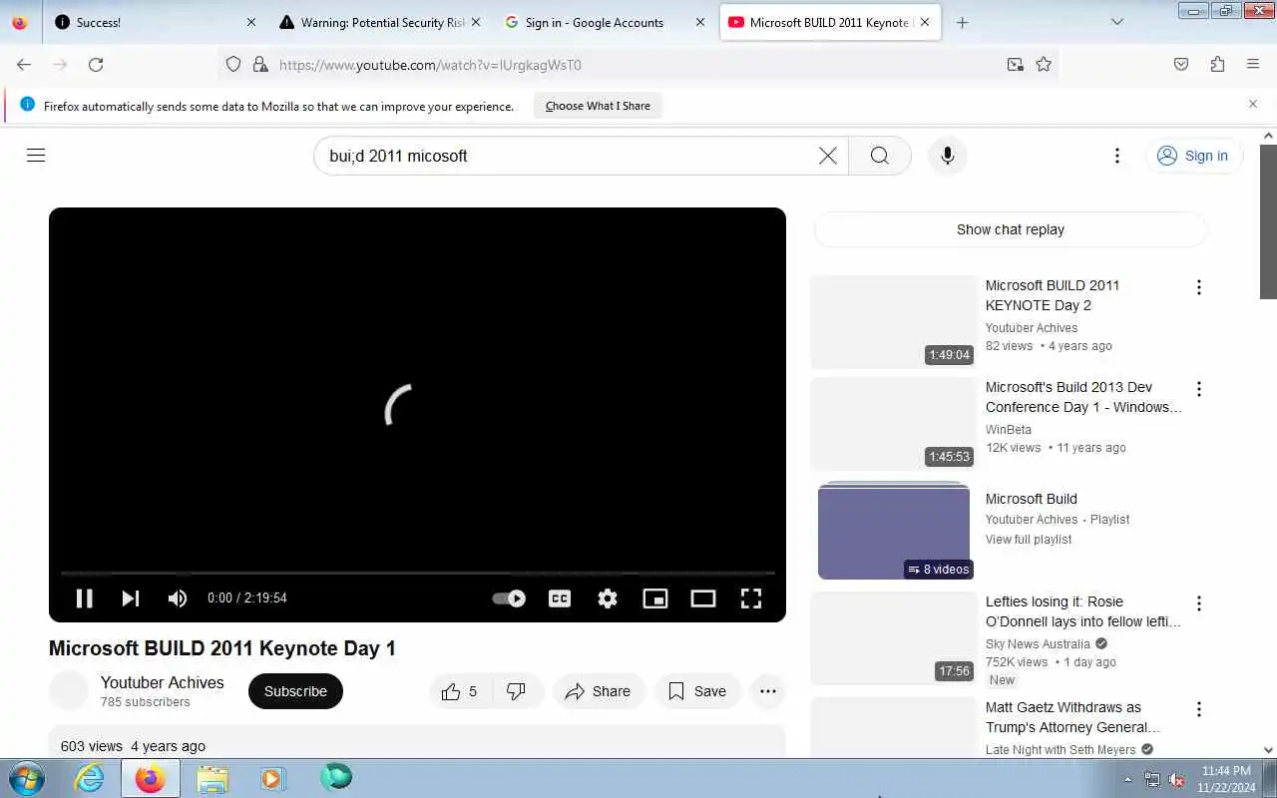List all tabs dropdown
The image size is (1277, 798).
(1117, 22)
